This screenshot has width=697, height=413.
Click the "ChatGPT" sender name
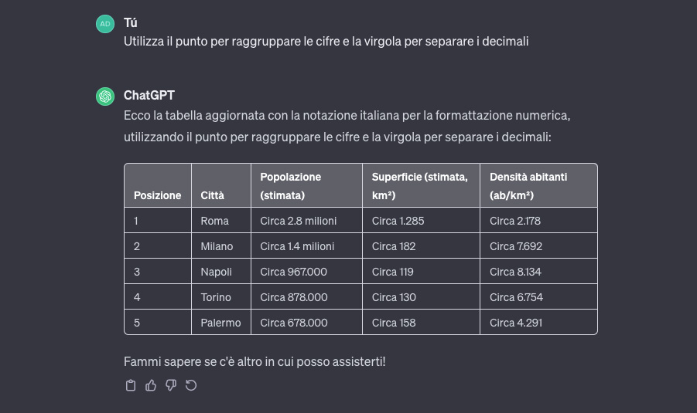149,95
